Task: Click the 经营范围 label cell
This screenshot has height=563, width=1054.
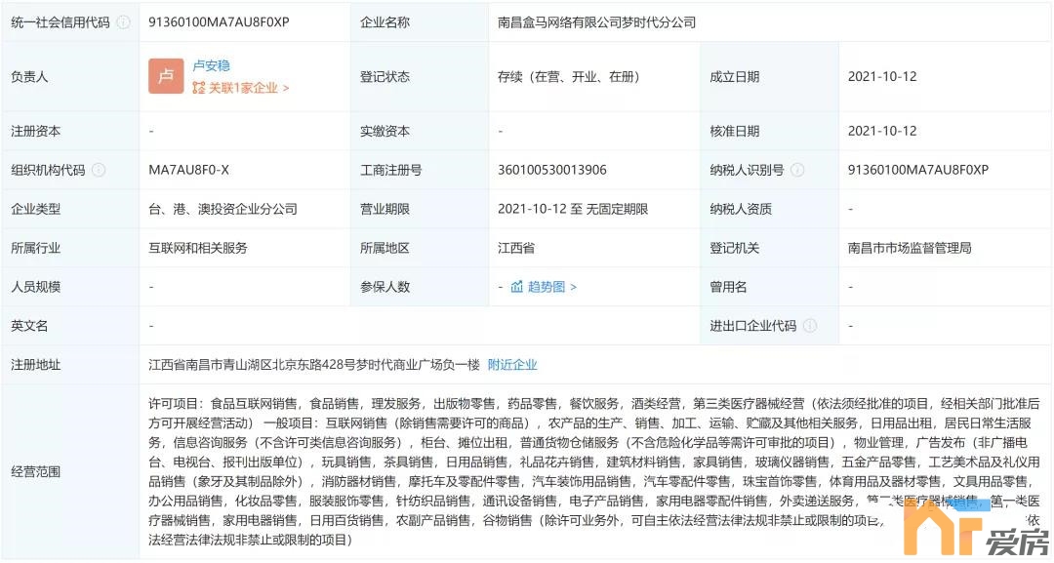Action: point(70,471)
